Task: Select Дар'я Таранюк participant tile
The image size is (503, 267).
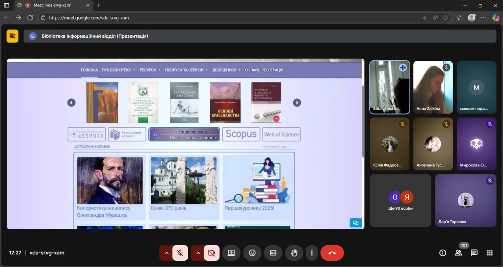Action: click(x=465, y=200)
